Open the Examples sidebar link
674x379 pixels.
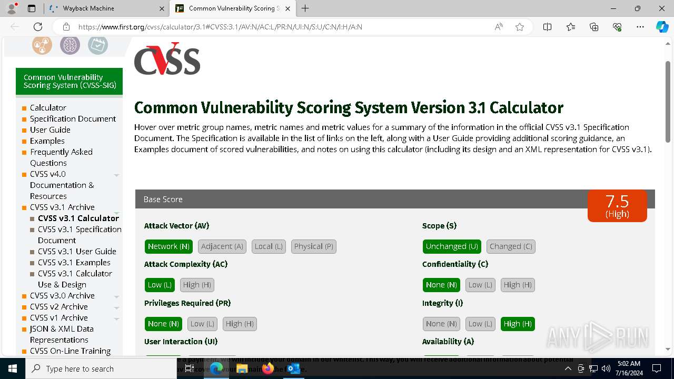click(47, 141)
